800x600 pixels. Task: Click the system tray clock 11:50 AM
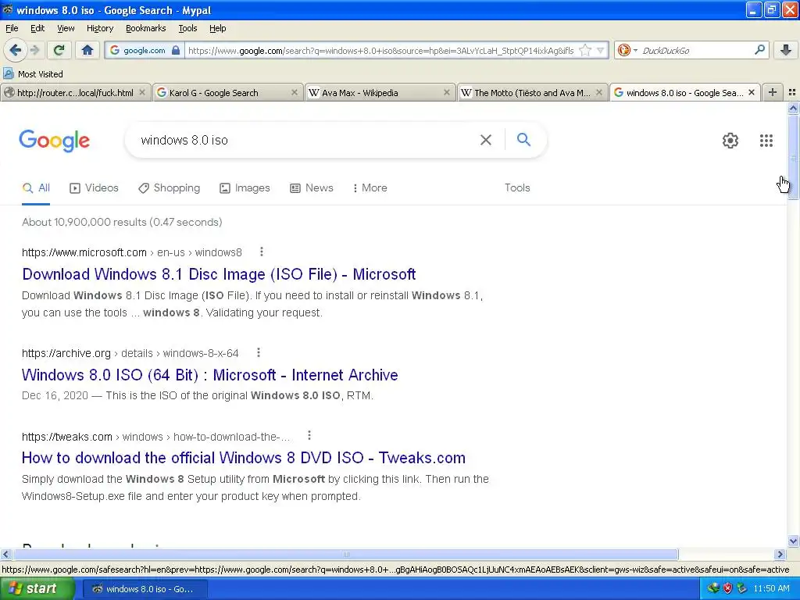[771, 589]
